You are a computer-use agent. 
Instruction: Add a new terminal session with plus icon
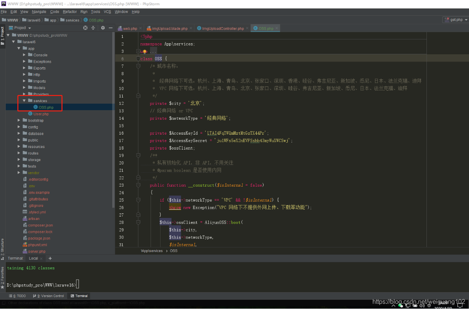click(x=50, y=259)
